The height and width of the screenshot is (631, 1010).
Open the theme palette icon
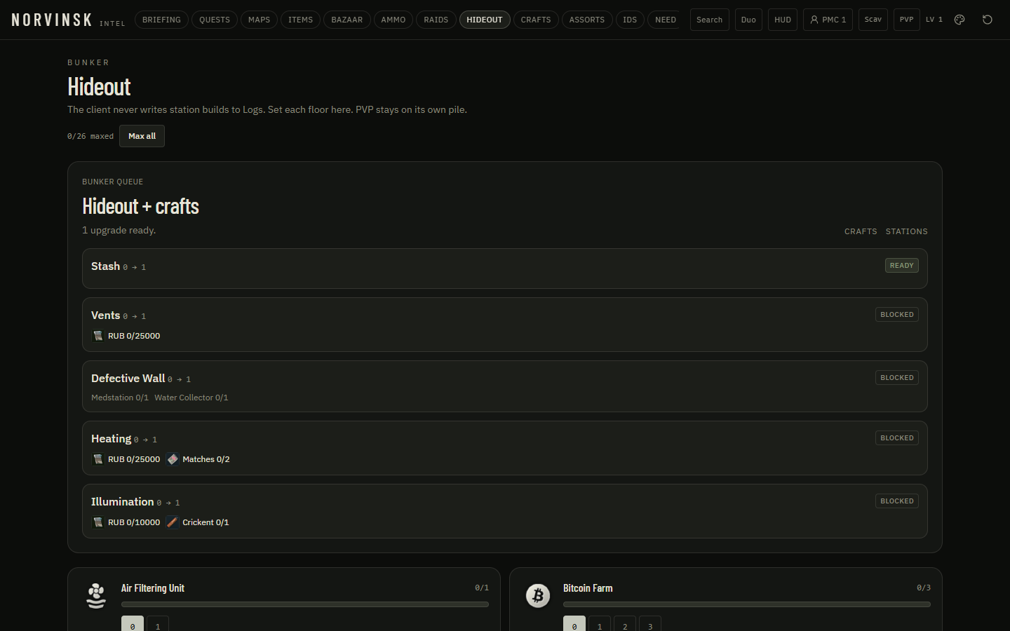tap(959, 20)
